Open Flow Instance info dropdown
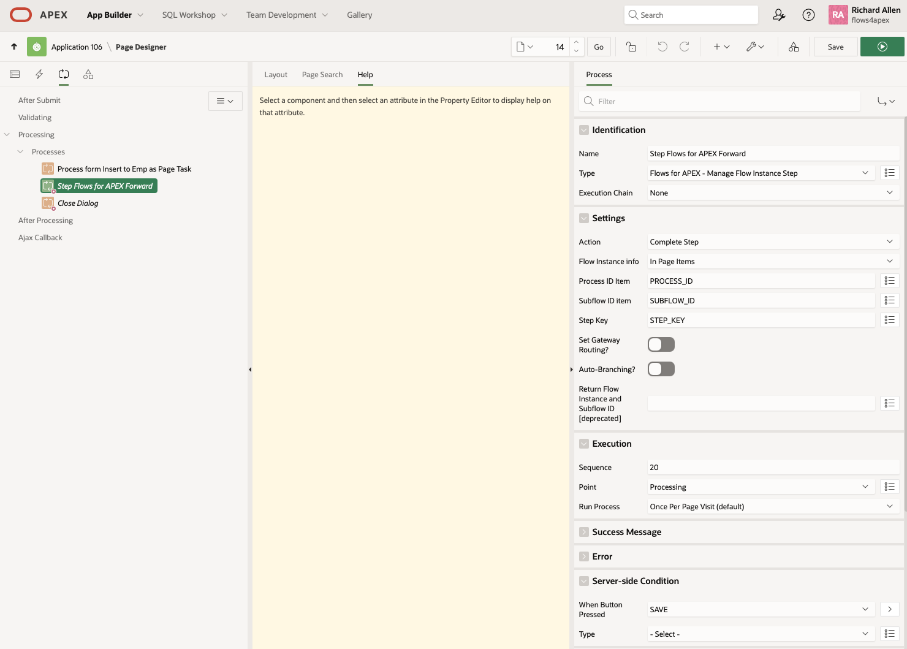The image size is (907, 649). 773,261
